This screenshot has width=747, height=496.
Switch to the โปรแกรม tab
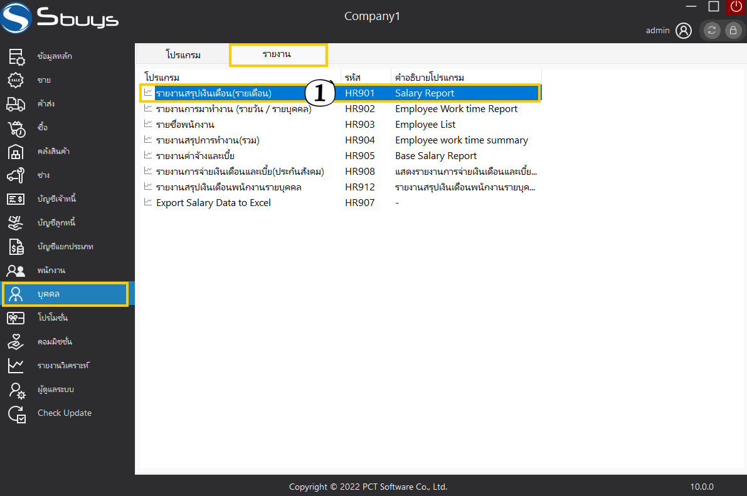(183, 54)
